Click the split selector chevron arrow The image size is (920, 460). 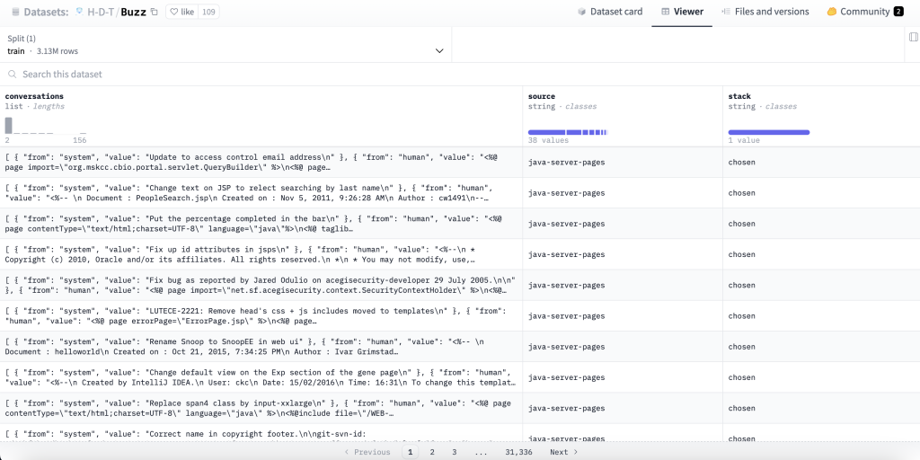click(439, 51)
